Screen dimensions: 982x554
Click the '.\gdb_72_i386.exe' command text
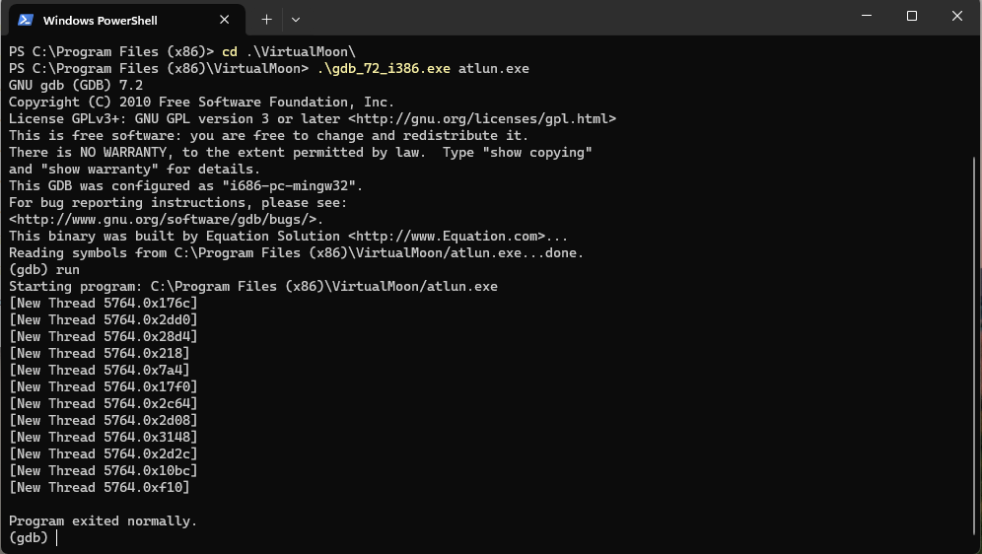point(384,69)
